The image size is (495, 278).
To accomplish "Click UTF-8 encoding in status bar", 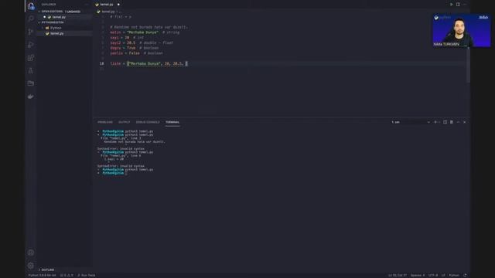I will coord(433,275).
